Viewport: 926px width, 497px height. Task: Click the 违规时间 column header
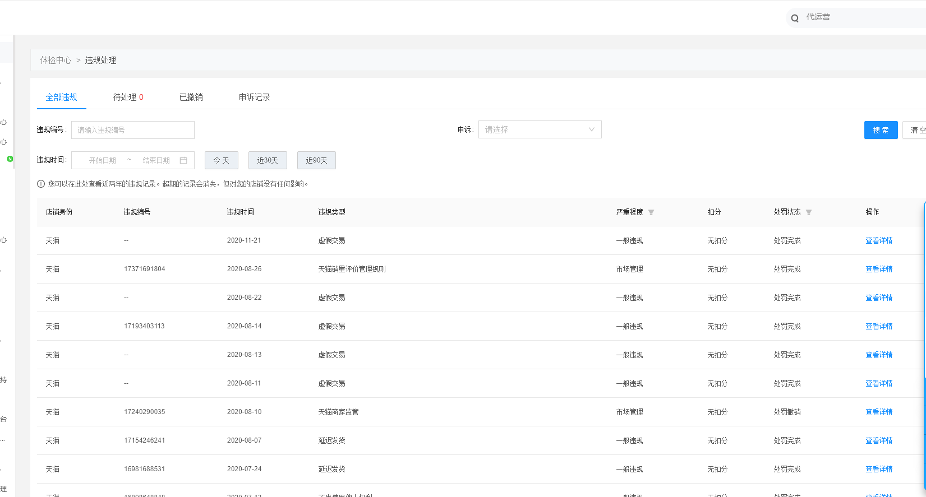pos(240,212)
